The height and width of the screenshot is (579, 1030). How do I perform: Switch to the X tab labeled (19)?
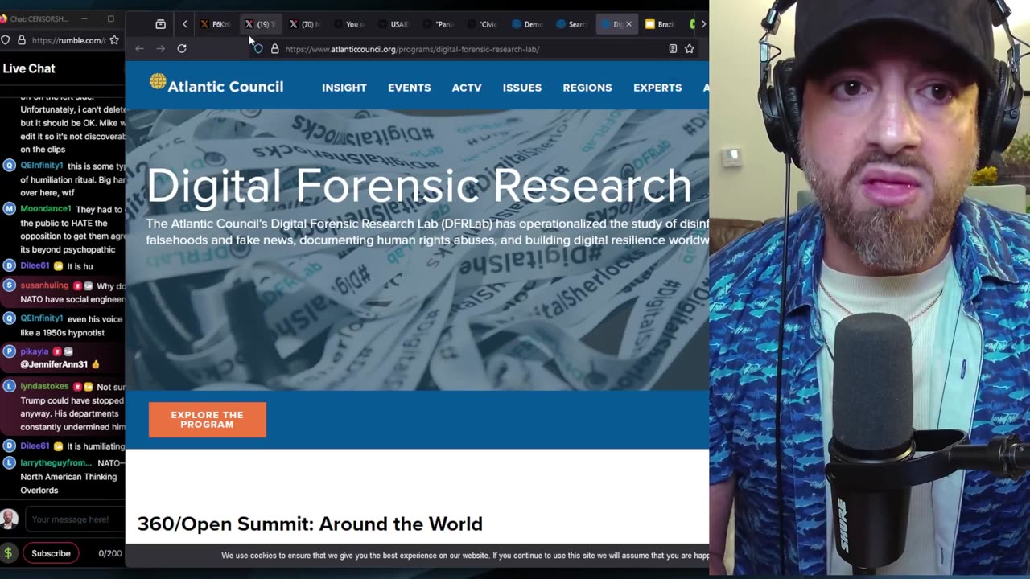(260, 24)
